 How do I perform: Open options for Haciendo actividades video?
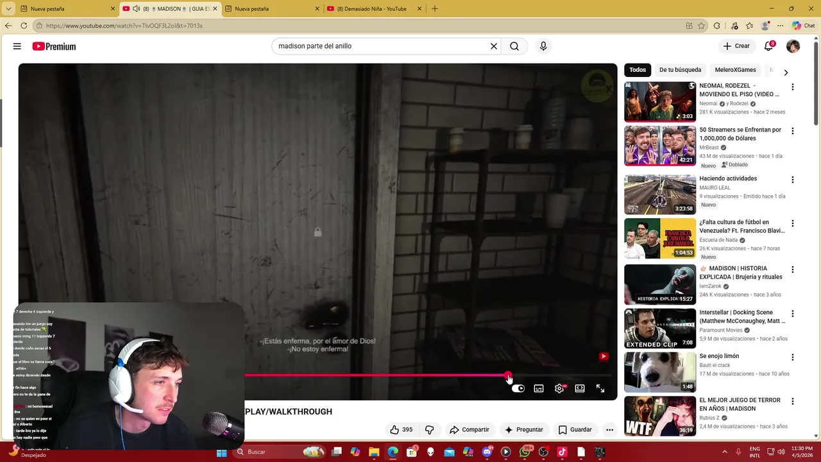tap(792, 180)
